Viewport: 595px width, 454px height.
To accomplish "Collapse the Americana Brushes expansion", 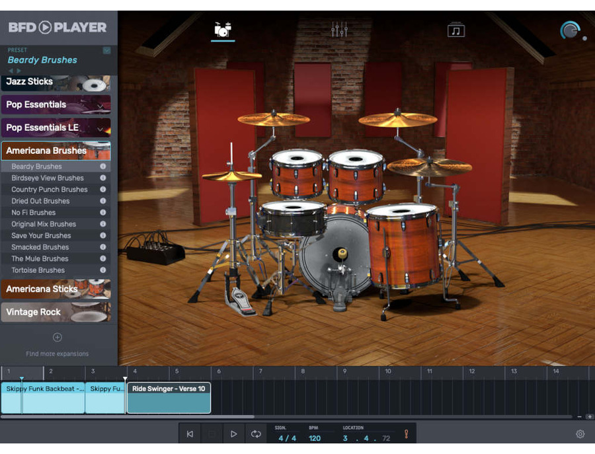I will click(x=56, y=151).
